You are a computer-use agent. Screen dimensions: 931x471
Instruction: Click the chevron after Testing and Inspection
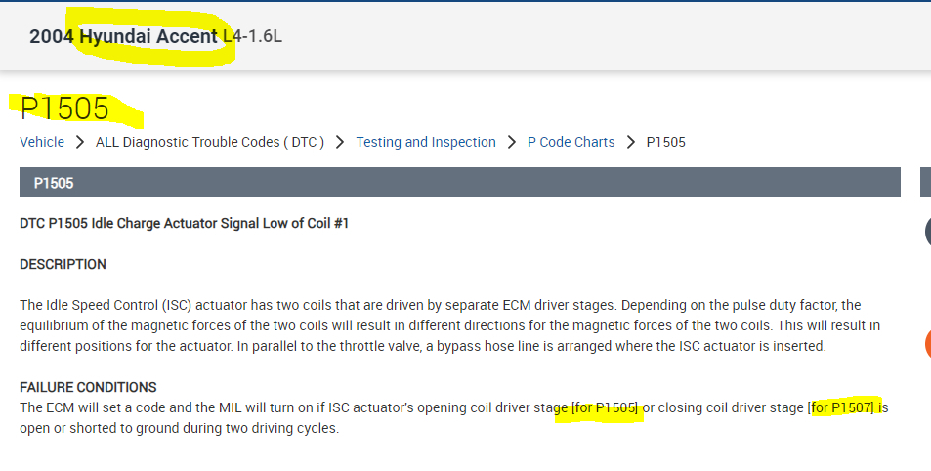(x=512, y=142)
